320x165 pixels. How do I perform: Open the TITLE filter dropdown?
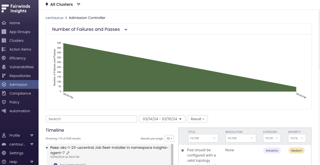203,138
